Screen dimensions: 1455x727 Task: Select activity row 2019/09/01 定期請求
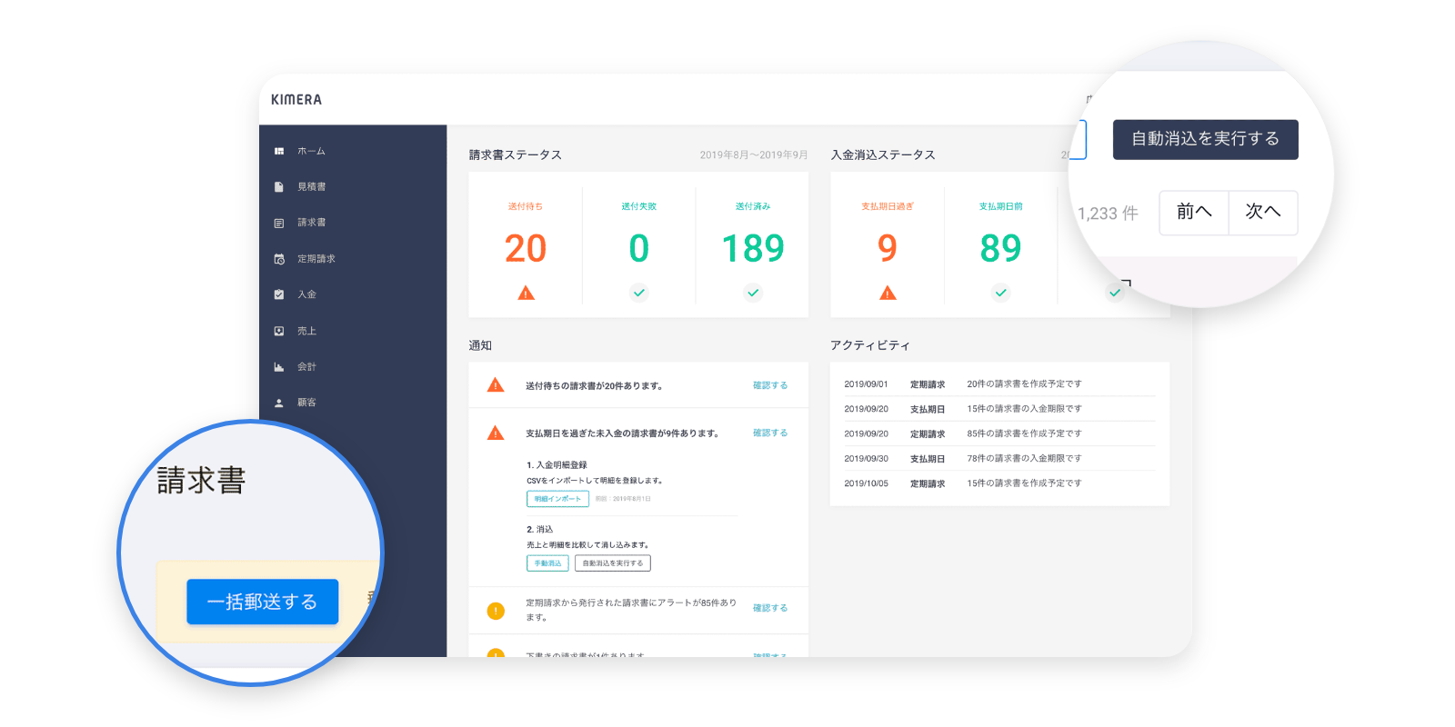[999, 384]
